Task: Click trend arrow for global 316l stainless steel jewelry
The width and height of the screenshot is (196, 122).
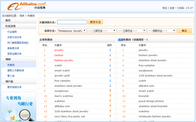Action: point(110,111)
